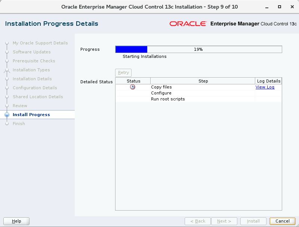Select the Shared Location Details step
This screenshot has height=227, width=299.
point(38,97)
